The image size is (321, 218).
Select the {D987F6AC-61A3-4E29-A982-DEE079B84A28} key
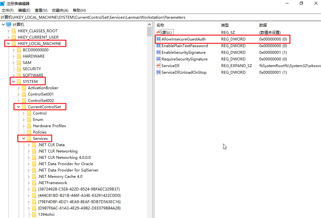(x=80, y=208)
